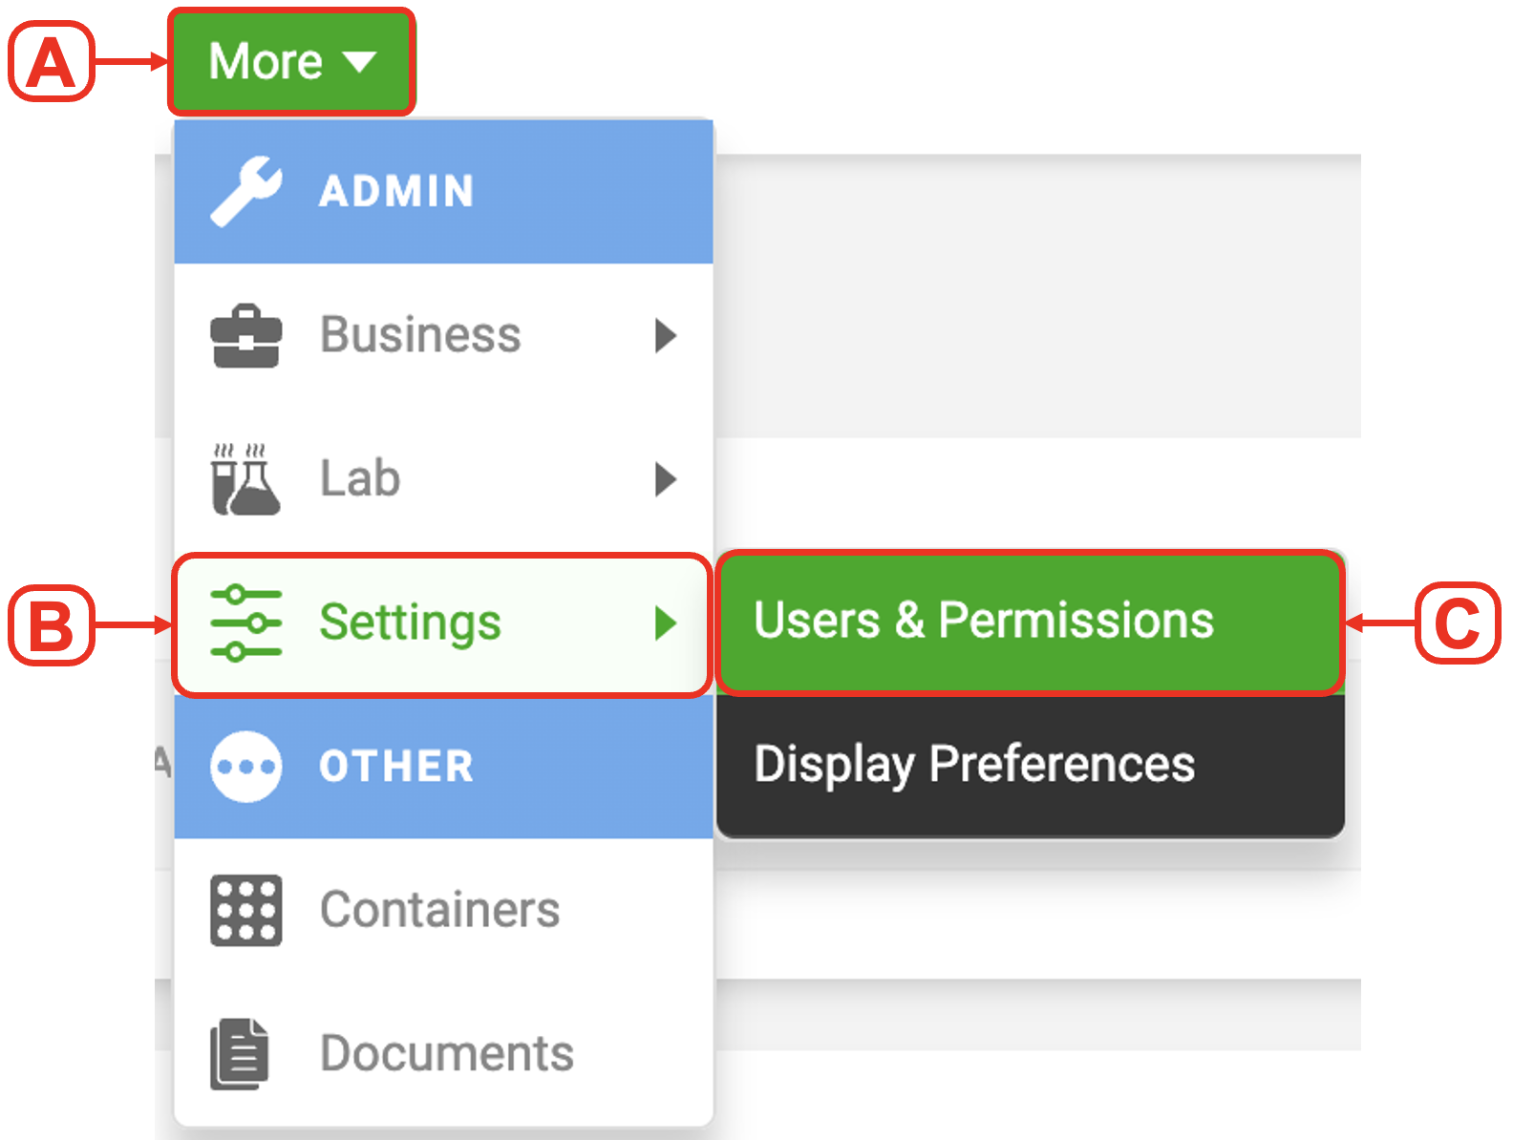Click the Admin wrench icon
Viewport: 1513px width, 1140px height.
pyautogui.click(x=246, y=191)
